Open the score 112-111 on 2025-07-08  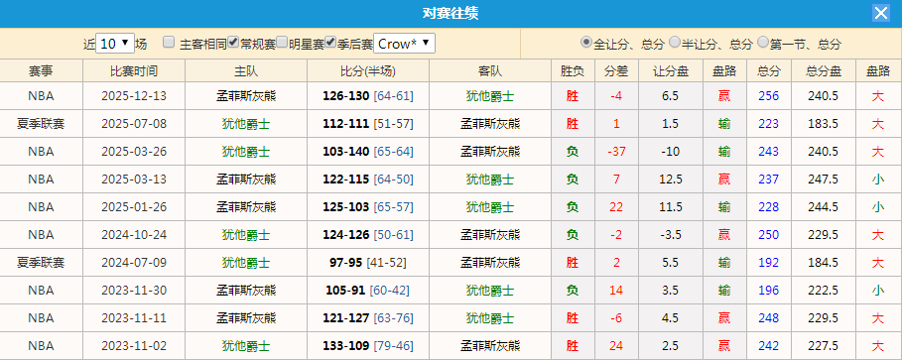click(x=345, y=124)
